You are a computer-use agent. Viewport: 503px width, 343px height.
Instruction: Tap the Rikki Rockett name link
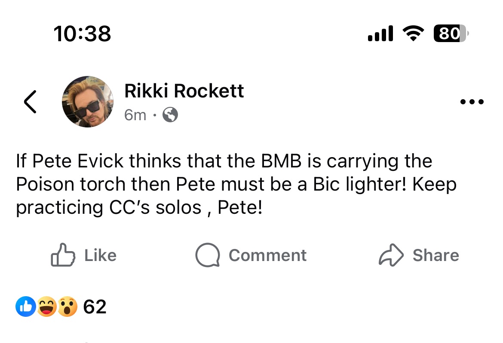(x=184, y=91)
